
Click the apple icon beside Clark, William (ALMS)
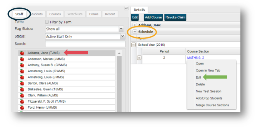tap(22, 96)
